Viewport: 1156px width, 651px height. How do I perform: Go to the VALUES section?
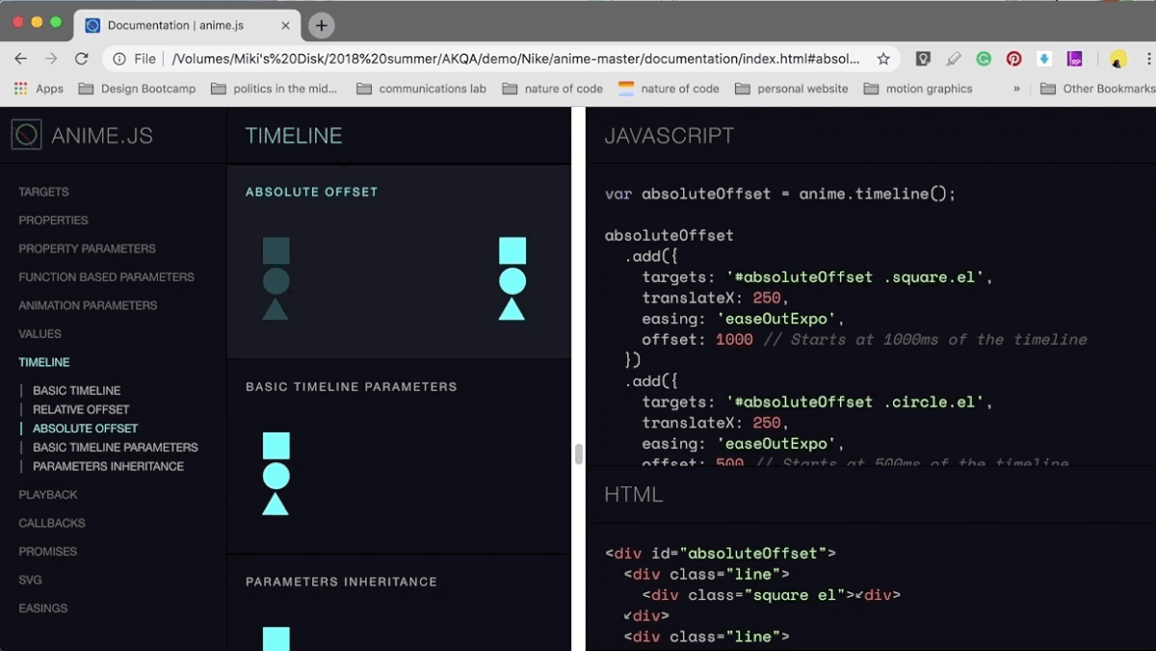point(39,334)
